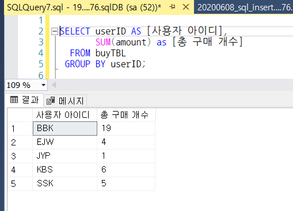This screenshot has height=211, width=293.
Task: Select result row header 1
Action: click(x=20, y=128)
